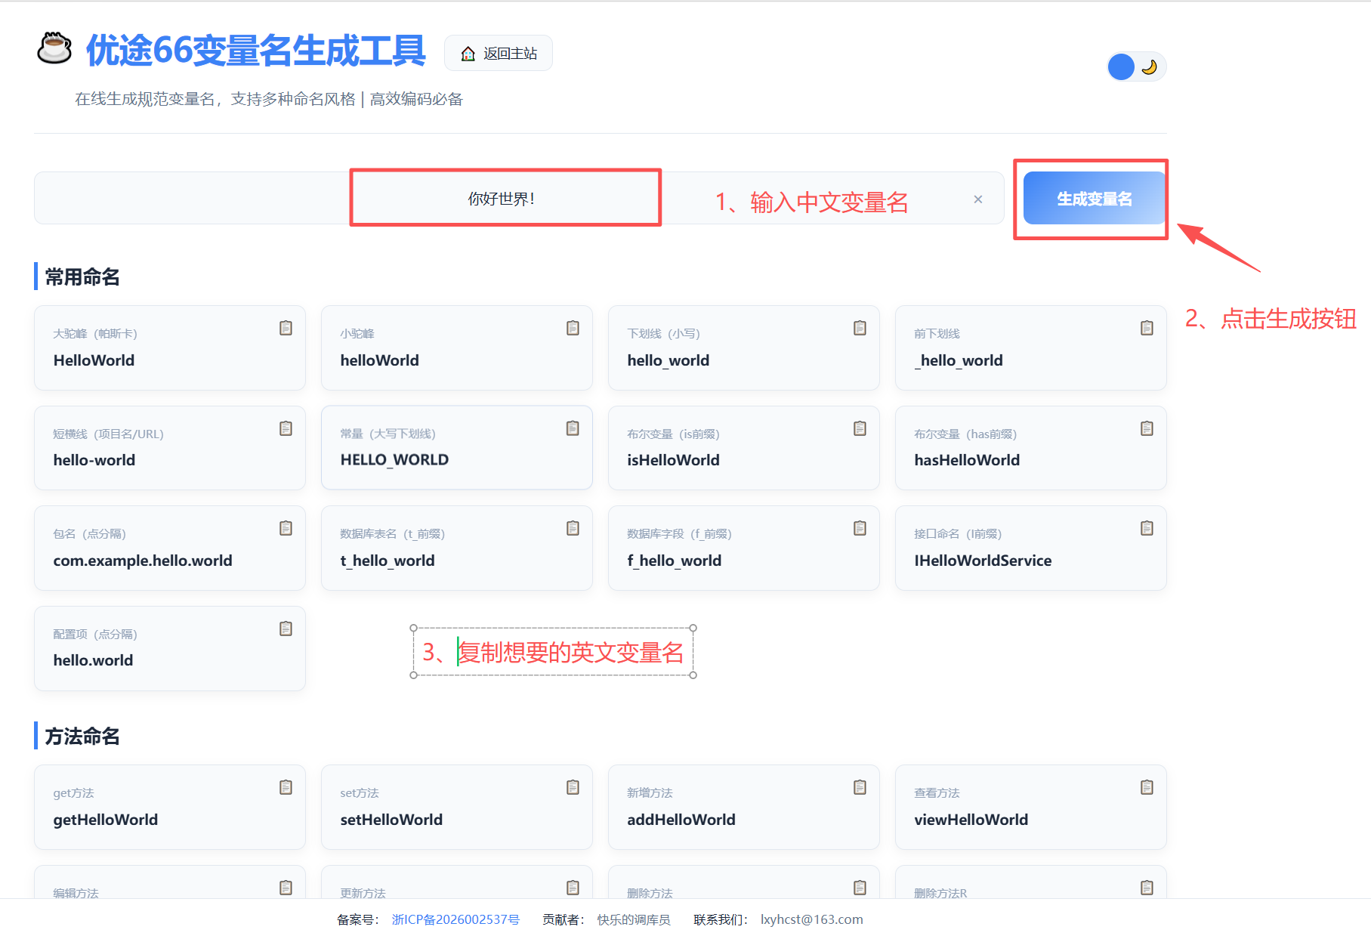The height and width of the screenshot is (939, 1371).
Task: Select the HELLO_WORLD constant text
Action: coord(394,460)
